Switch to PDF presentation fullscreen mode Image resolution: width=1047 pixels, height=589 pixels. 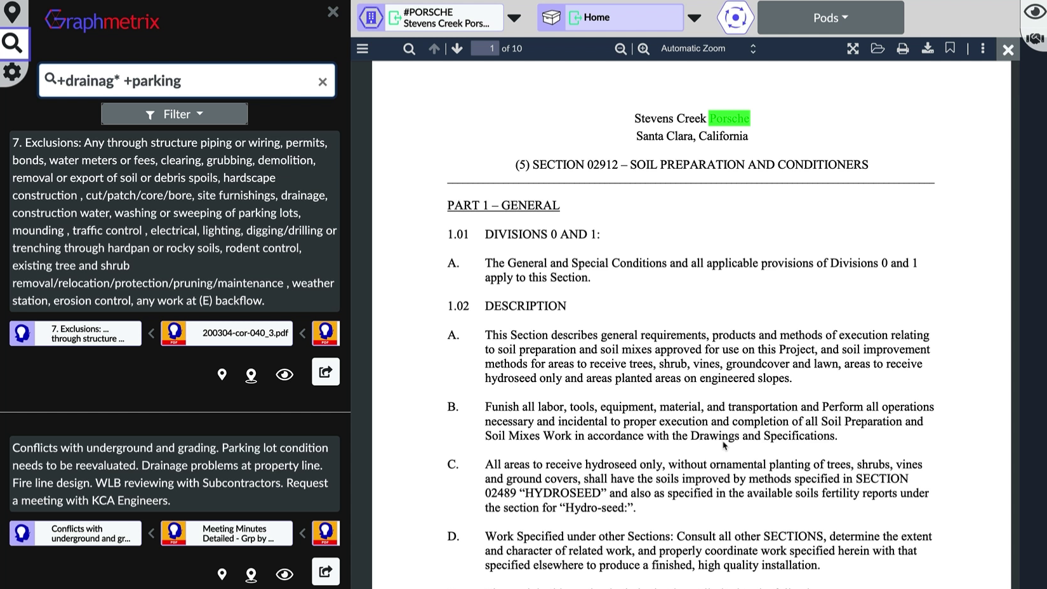pos(853,49)
